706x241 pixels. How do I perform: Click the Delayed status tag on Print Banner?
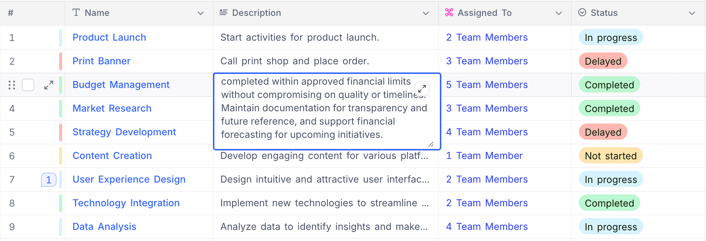tap(603, 61)
